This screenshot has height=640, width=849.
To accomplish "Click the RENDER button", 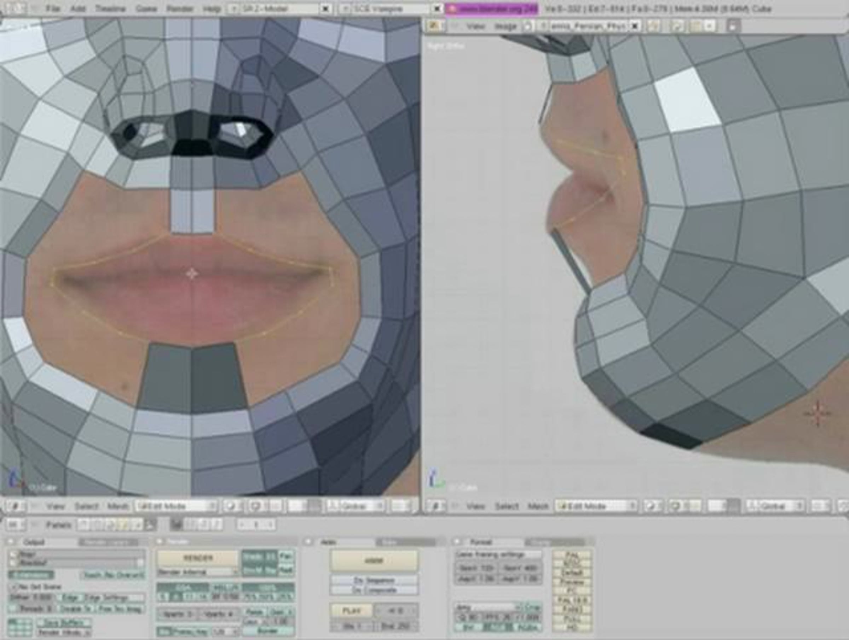I will click(x=198, y=558).
